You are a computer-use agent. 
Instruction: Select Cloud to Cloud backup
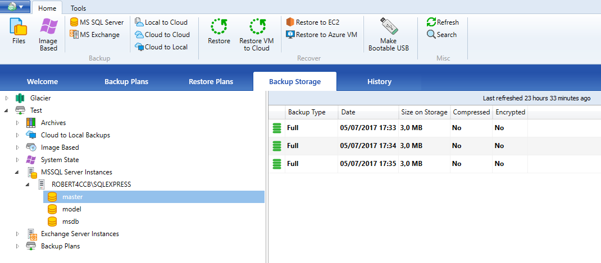[162, 35]
